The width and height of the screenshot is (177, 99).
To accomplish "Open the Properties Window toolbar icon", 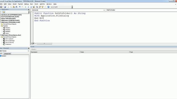I will (40, 7).
